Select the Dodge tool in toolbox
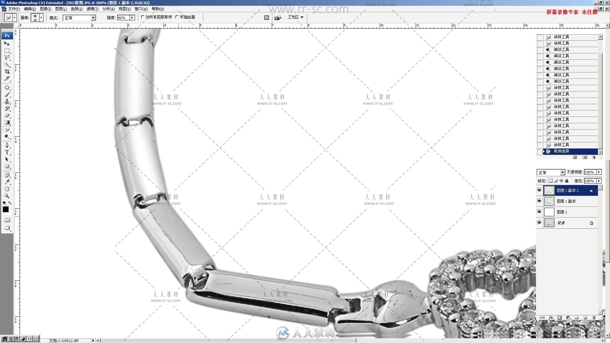Viewport: 610px width, 343px height. 7,137
